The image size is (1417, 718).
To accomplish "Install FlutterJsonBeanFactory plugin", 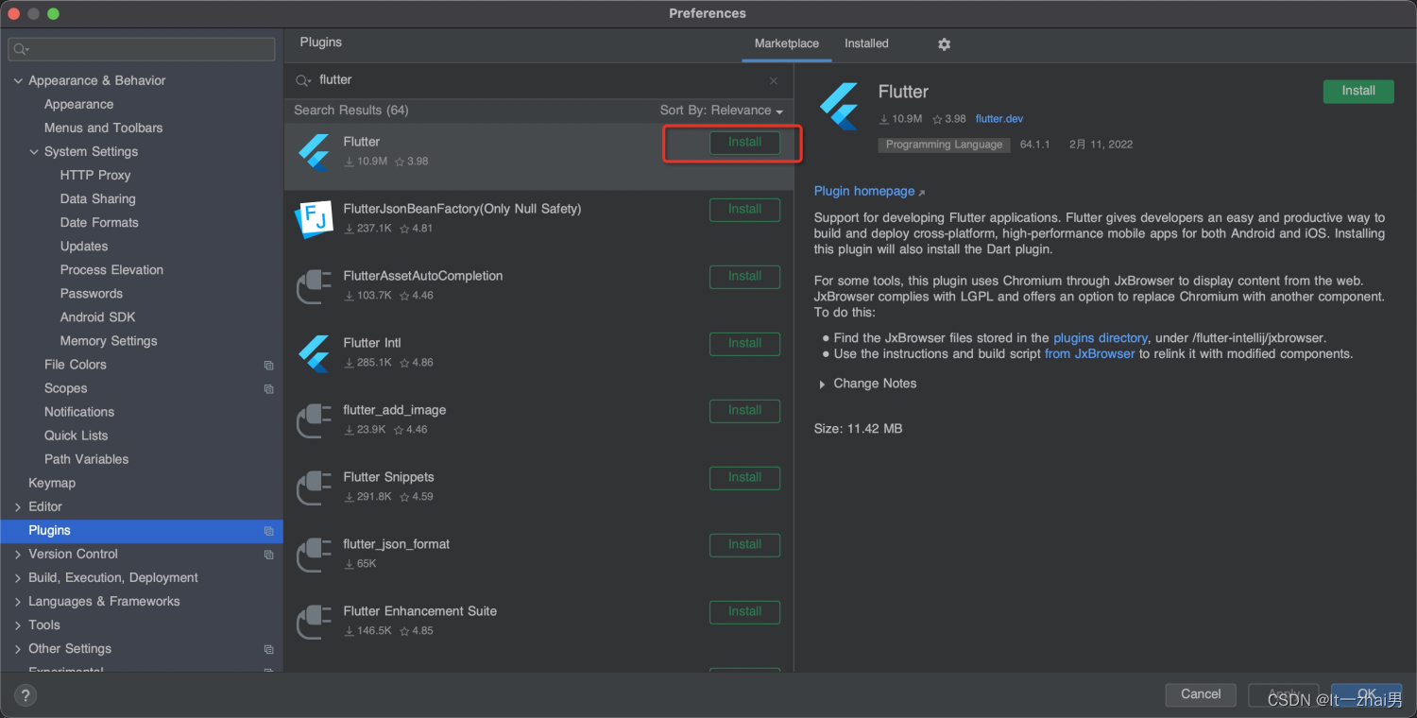I will [x=744, y=210].
